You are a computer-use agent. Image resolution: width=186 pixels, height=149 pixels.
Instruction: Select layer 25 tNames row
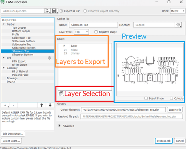[x=85, y=53]
